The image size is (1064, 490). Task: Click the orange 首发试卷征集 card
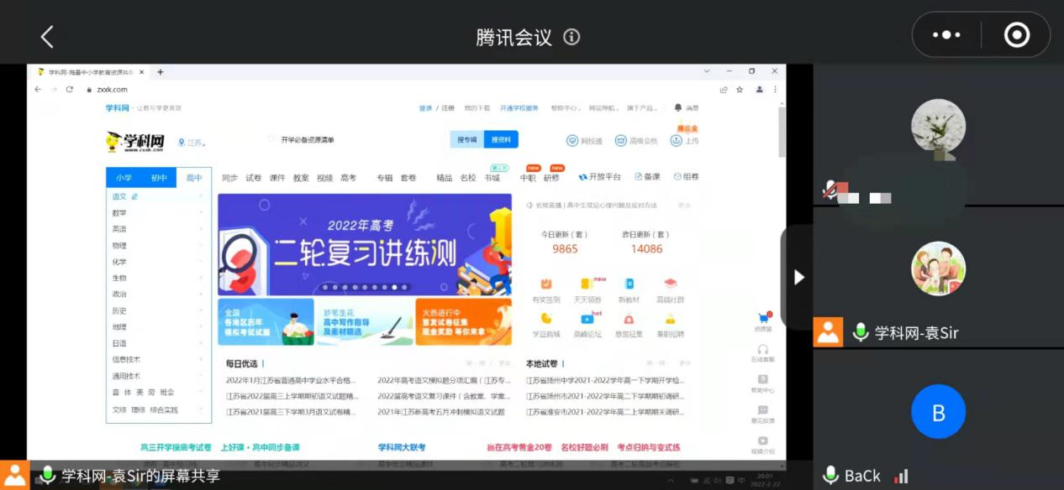tap(463, 322)
